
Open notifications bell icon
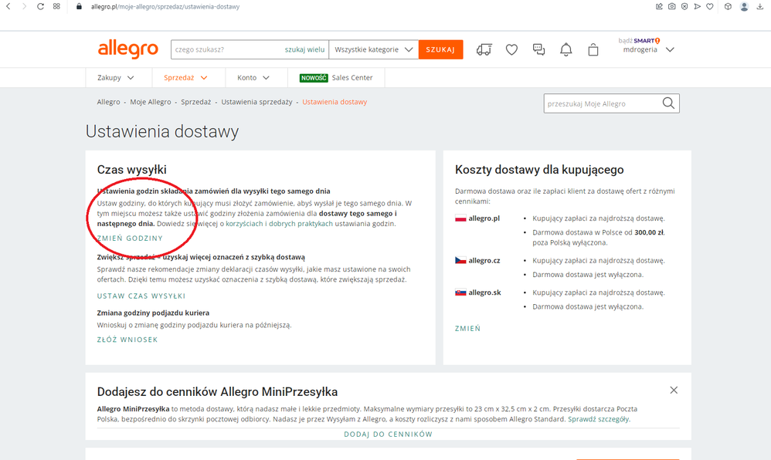pos(566,49)
